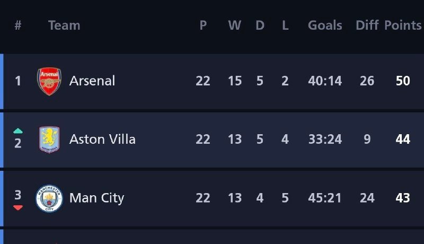424x244 pixels.
Task: Click the Manchester City club badge
Action: tap(49, 198)
